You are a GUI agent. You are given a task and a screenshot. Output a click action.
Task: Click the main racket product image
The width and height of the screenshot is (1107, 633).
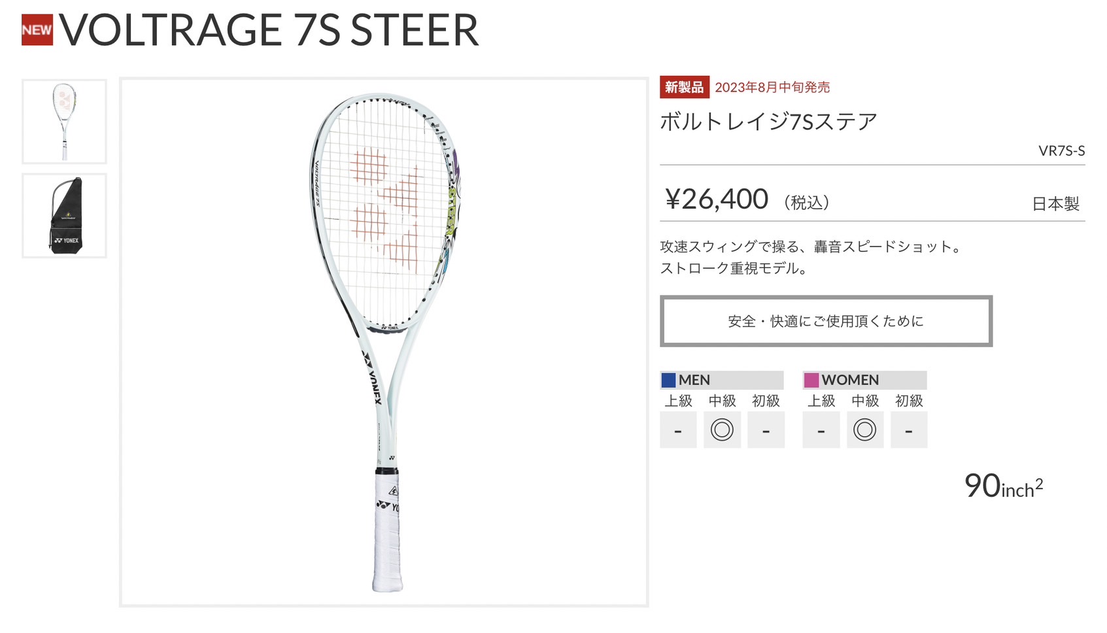tap(384, 342)
